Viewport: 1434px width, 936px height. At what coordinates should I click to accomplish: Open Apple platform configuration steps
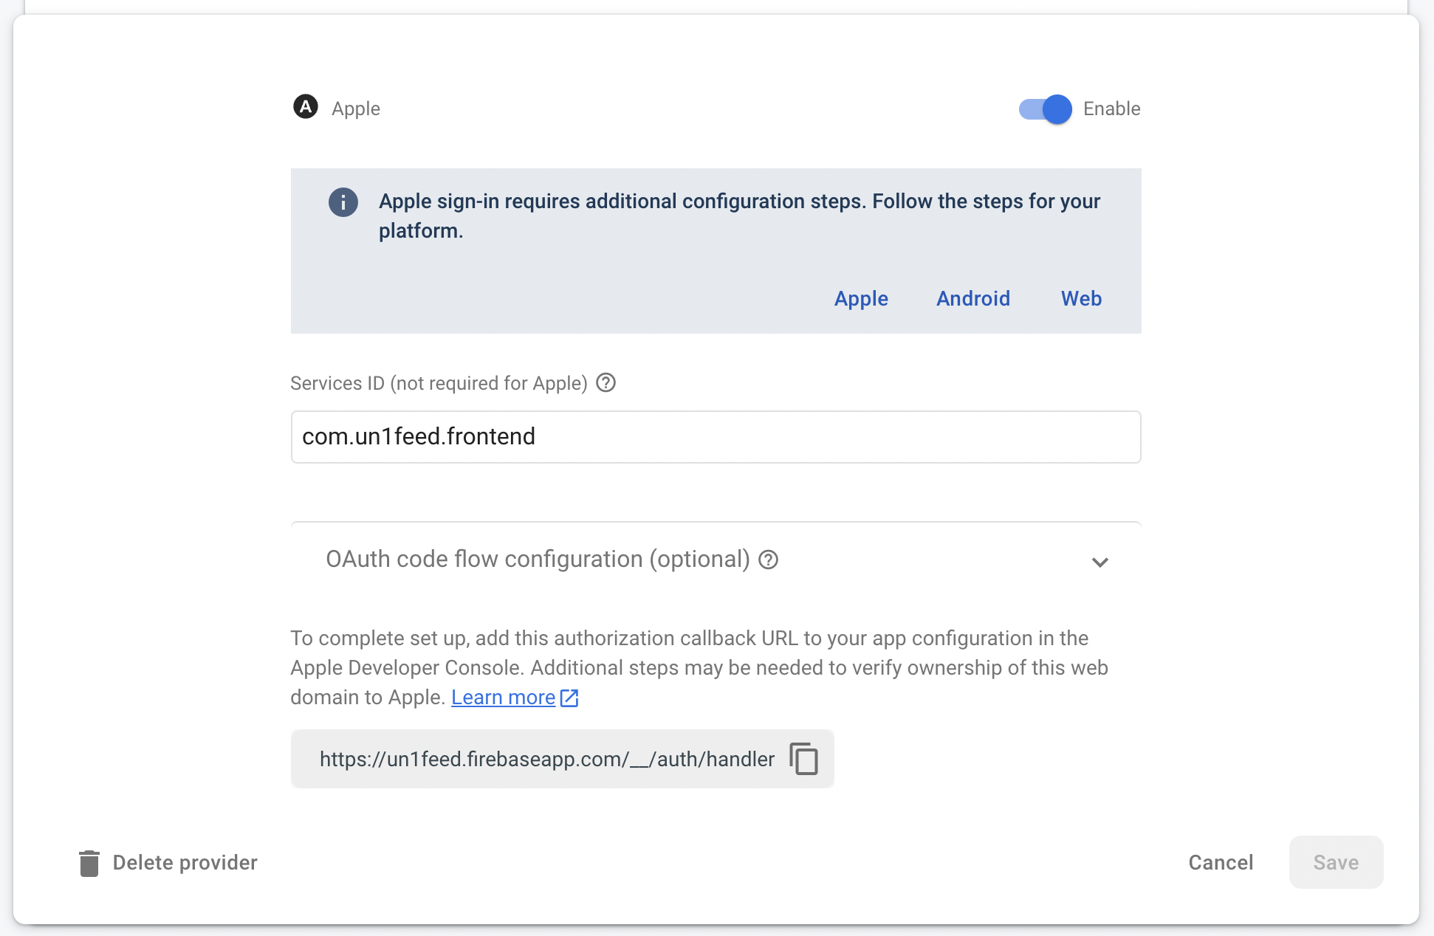coord(861,298)
